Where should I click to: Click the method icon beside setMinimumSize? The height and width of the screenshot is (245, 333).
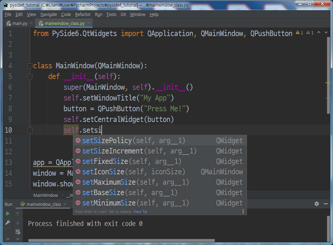78,203
